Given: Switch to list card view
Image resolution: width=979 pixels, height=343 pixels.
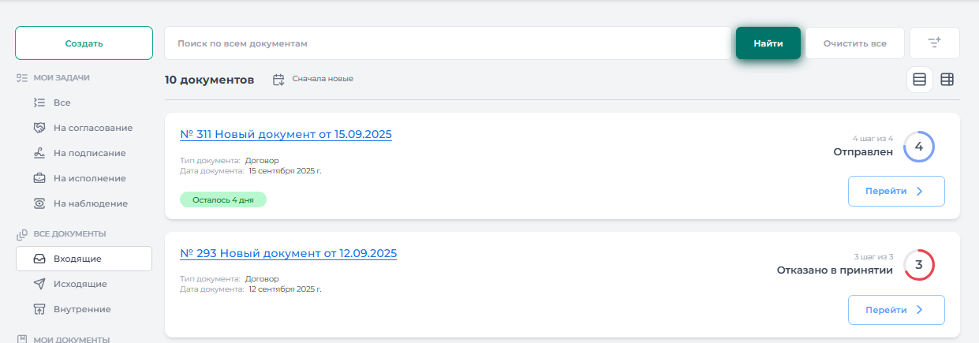Looking at the screenshot, I should (919, 80).
